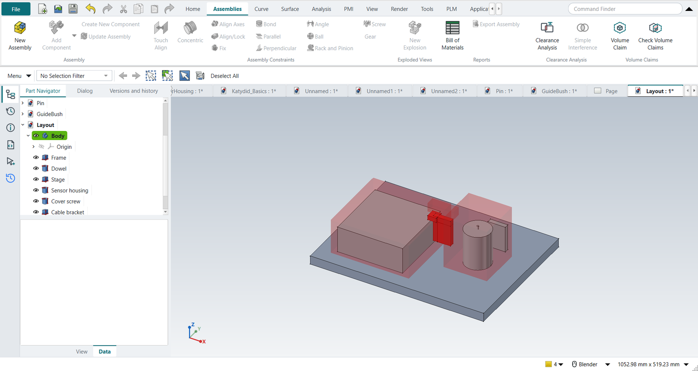Screen dimensions: 698x371
Task: Click the rectangle select all icon
Action: coord(151,76)
